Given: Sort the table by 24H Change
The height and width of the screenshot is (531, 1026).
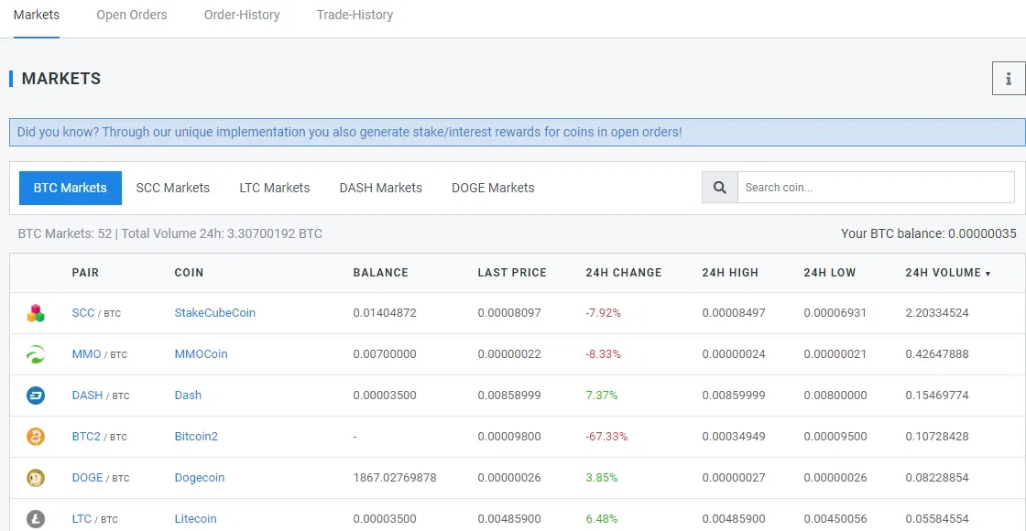Looking at the screenshot, I should [x=624, y=273].
